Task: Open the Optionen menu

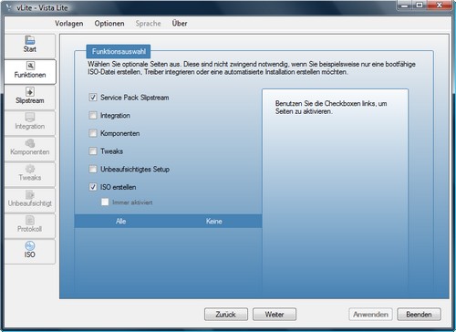Action: tap(109, 24)
